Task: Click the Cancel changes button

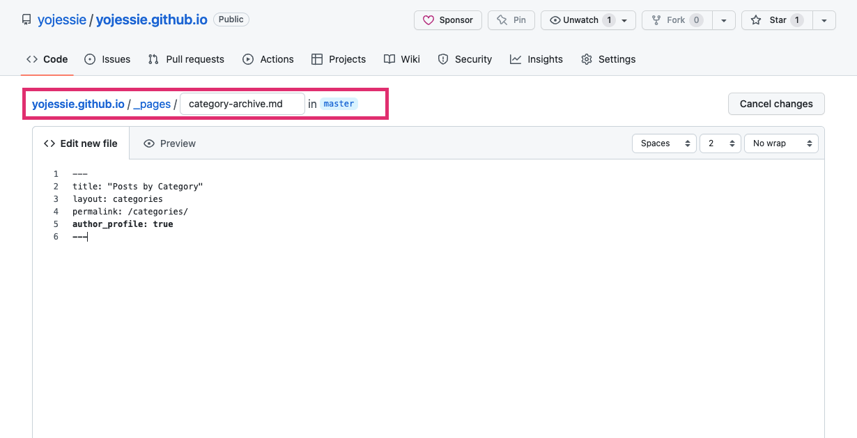Action: (x=776, y=104)
